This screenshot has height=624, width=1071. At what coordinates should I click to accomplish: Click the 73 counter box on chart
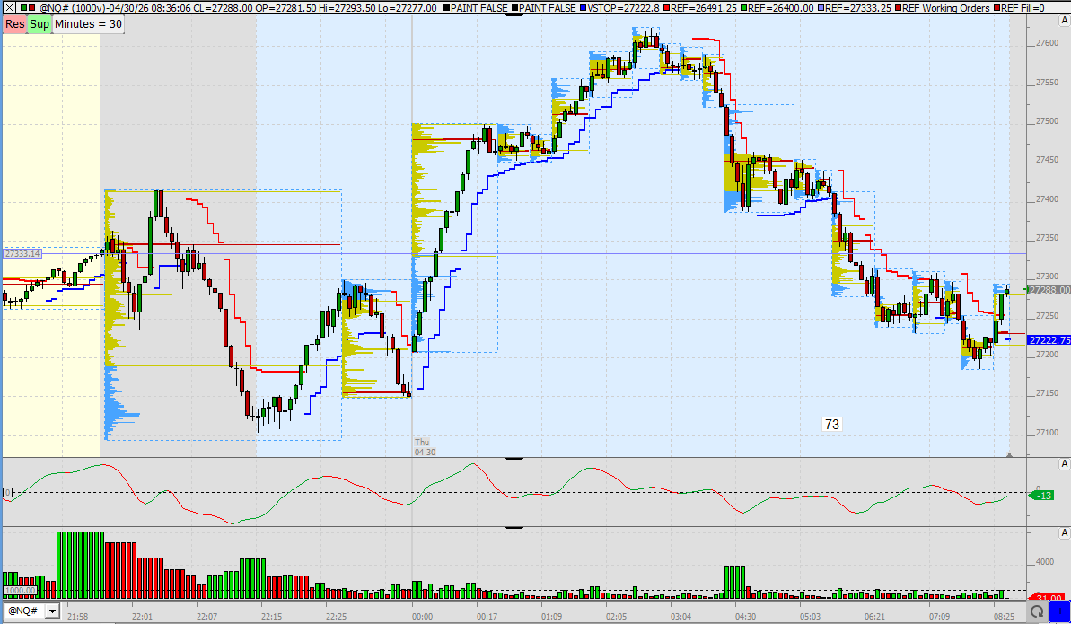tap(832, 425)
